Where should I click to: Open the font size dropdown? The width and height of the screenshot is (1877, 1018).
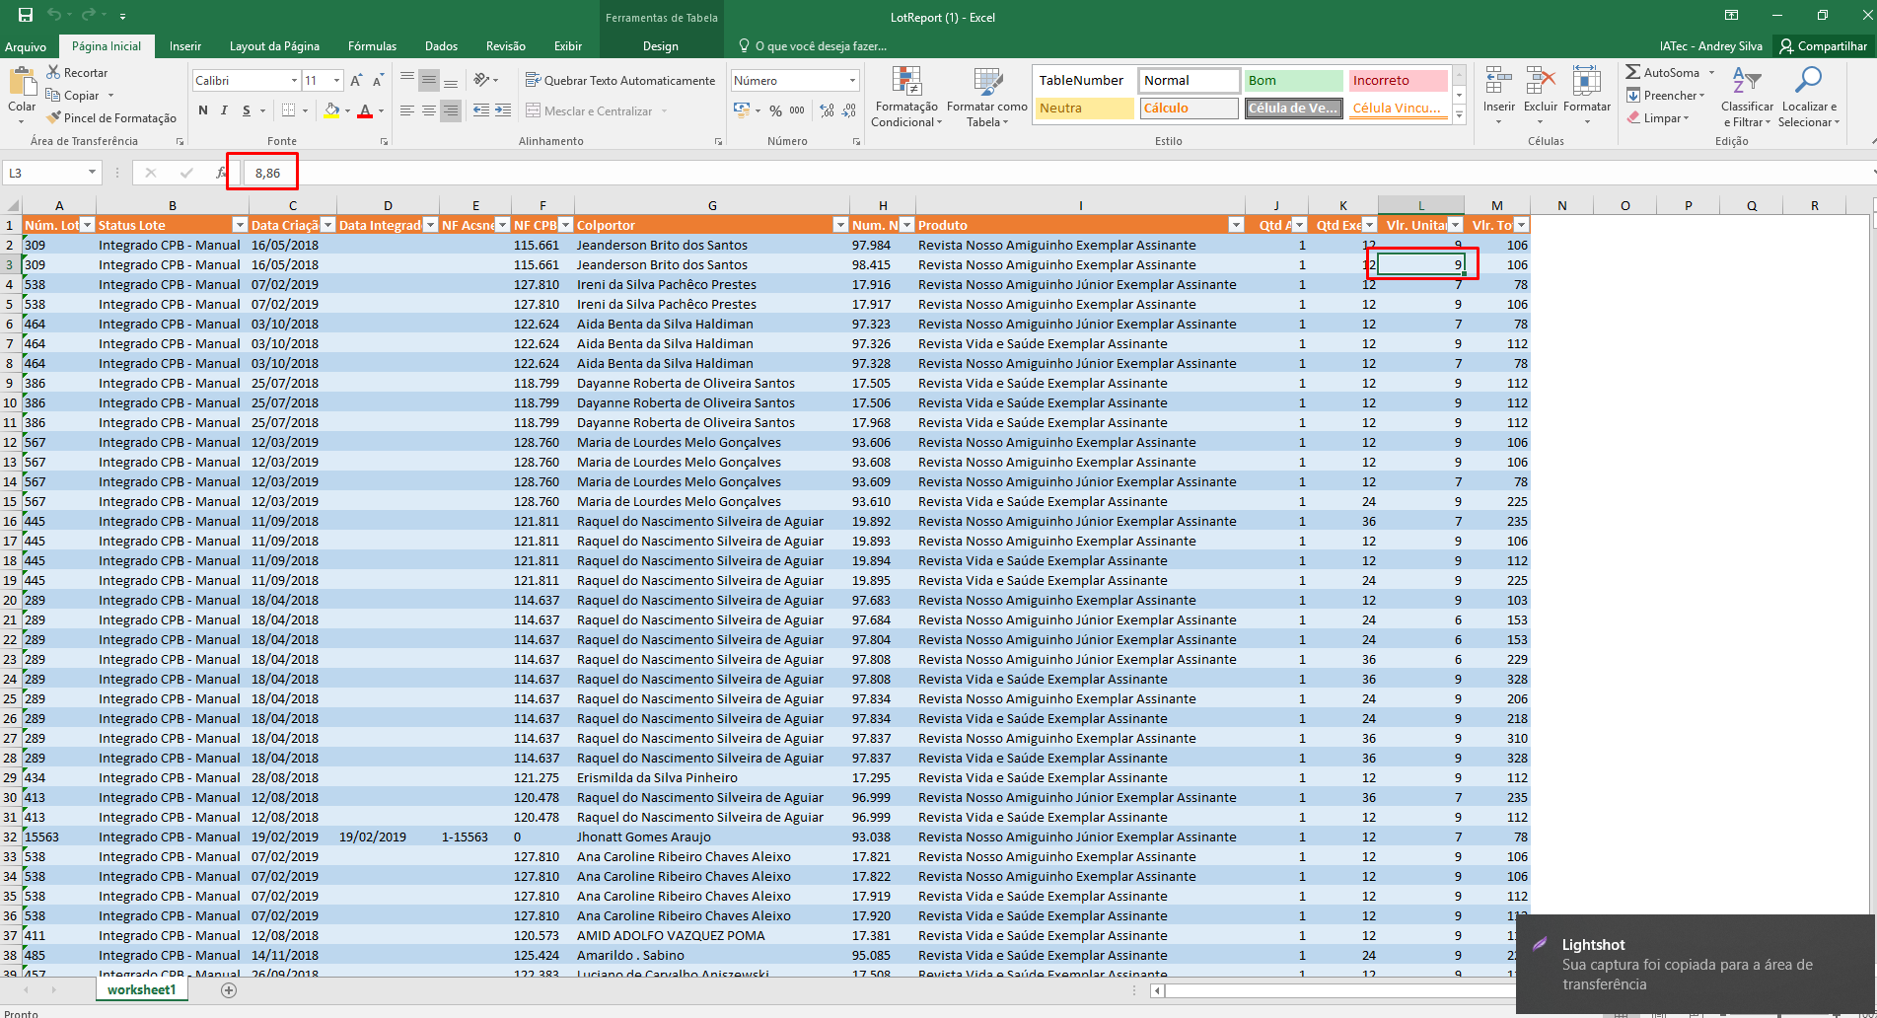coord(334,80)
